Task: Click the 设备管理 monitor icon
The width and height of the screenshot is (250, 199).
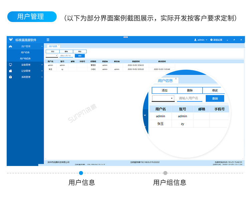Action: [10, 65]
